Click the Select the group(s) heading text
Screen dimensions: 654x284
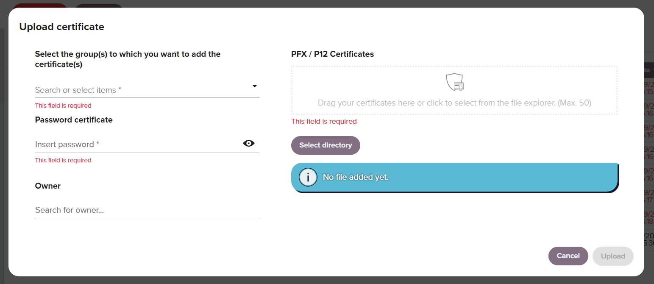tap(128, 59)
